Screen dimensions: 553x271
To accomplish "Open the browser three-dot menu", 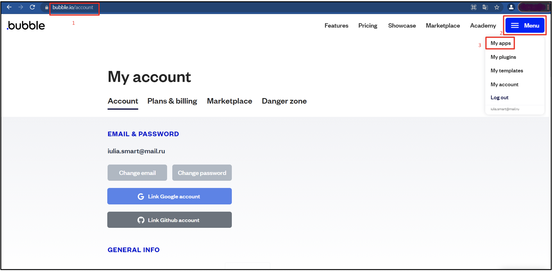I will [548, 7].
